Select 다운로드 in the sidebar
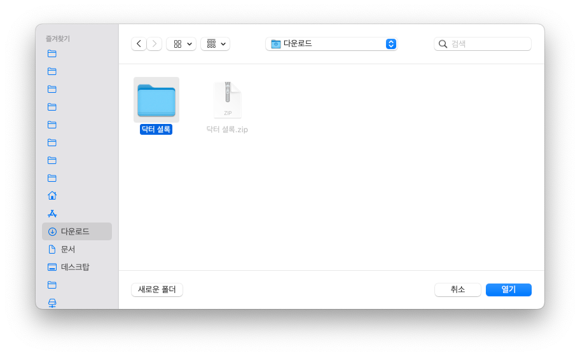This screenshot has width=580, height=356. tap(77, 231)
